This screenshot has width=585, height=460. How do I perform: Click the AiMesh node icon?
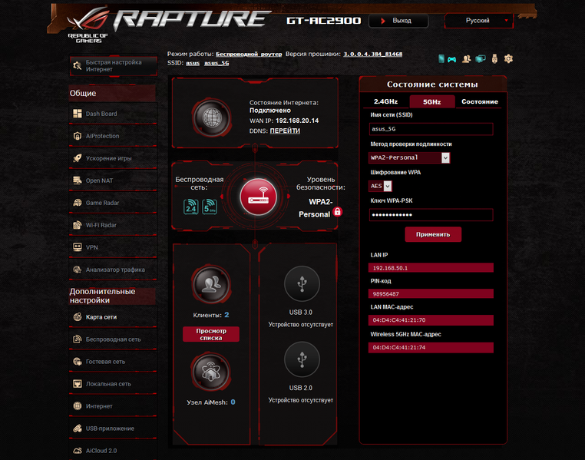click(211, 372)
